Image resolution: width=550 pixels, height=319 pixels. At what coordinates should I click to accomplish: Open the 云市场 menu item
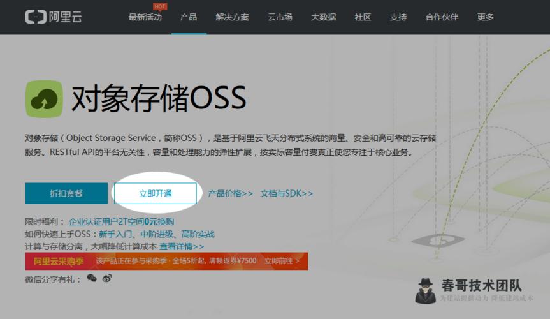tap(280, 17)
